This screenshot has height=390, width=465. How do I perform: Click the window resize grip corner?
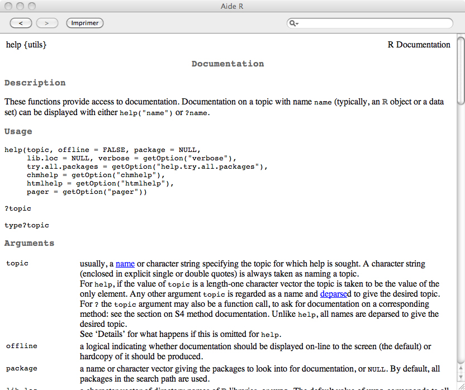click(x=461, y=386)
